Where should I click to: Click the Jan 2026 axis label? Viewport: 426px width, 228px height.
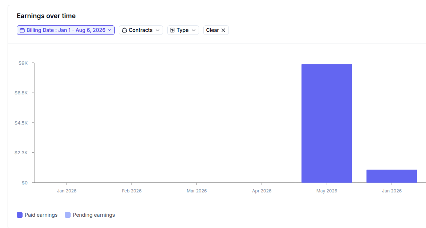pyautogui.click(x=67, y=191)
